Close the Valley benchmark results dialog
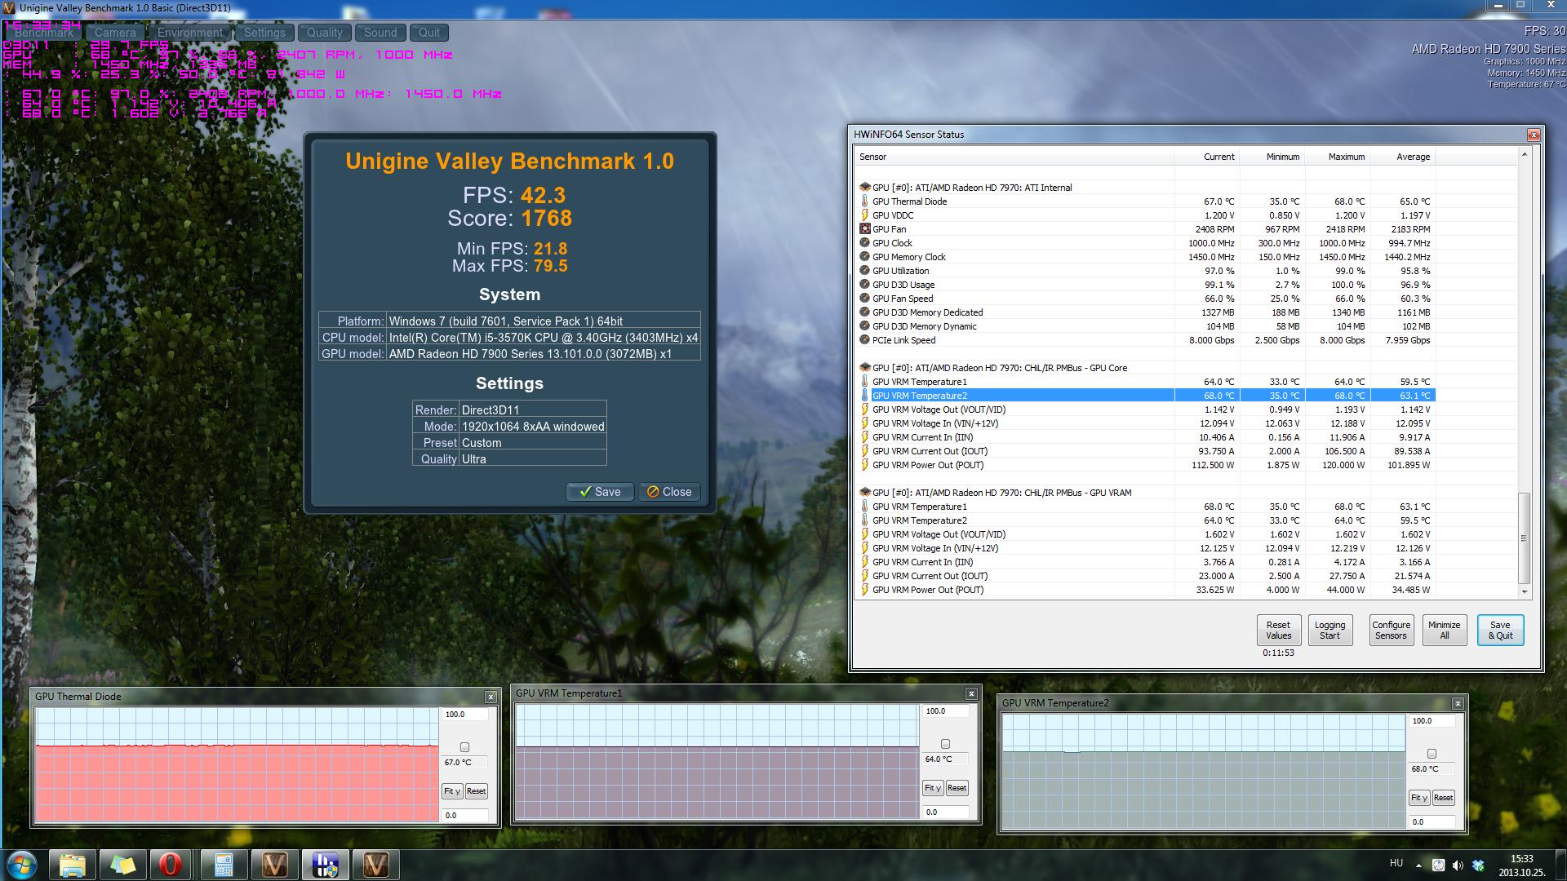This screenshot has width=1567, height=881. [669, 492]
